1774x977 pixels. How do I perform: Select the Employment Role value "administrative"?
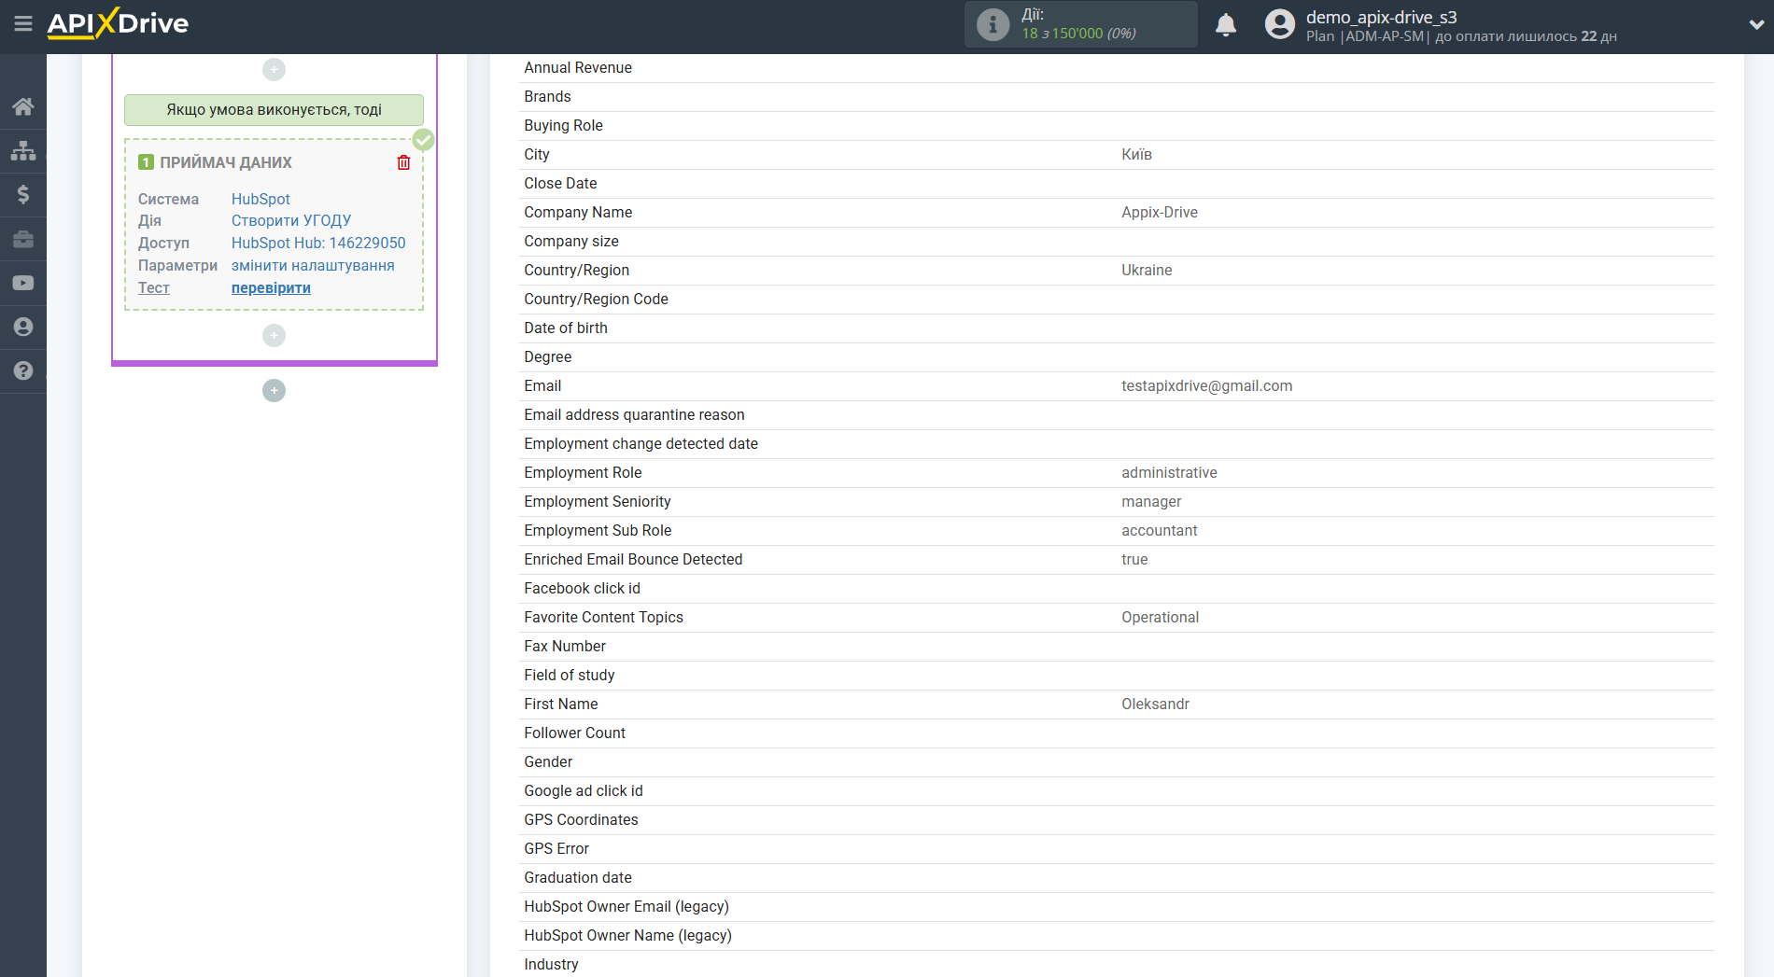[x=1169, y=472]
